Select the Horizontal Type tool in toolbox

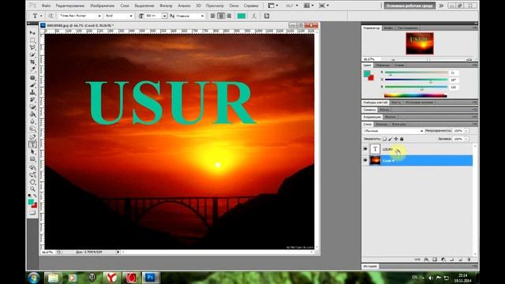tap(32, 144)
